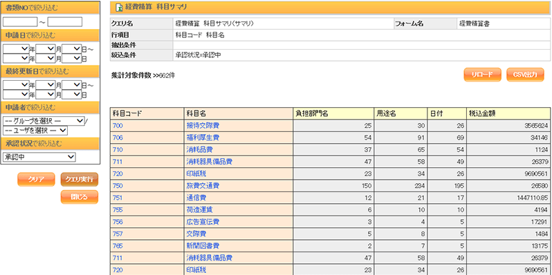Open the 申請日 end month dropdown
552x275 pixels.
click(46, 58)
